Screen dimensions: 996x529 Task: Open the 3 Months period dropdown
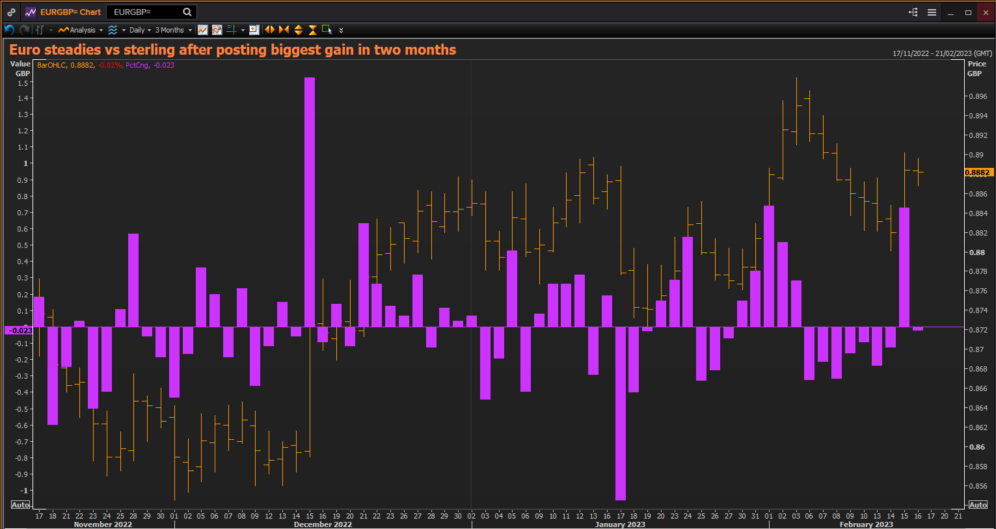(x=173, y=30)
